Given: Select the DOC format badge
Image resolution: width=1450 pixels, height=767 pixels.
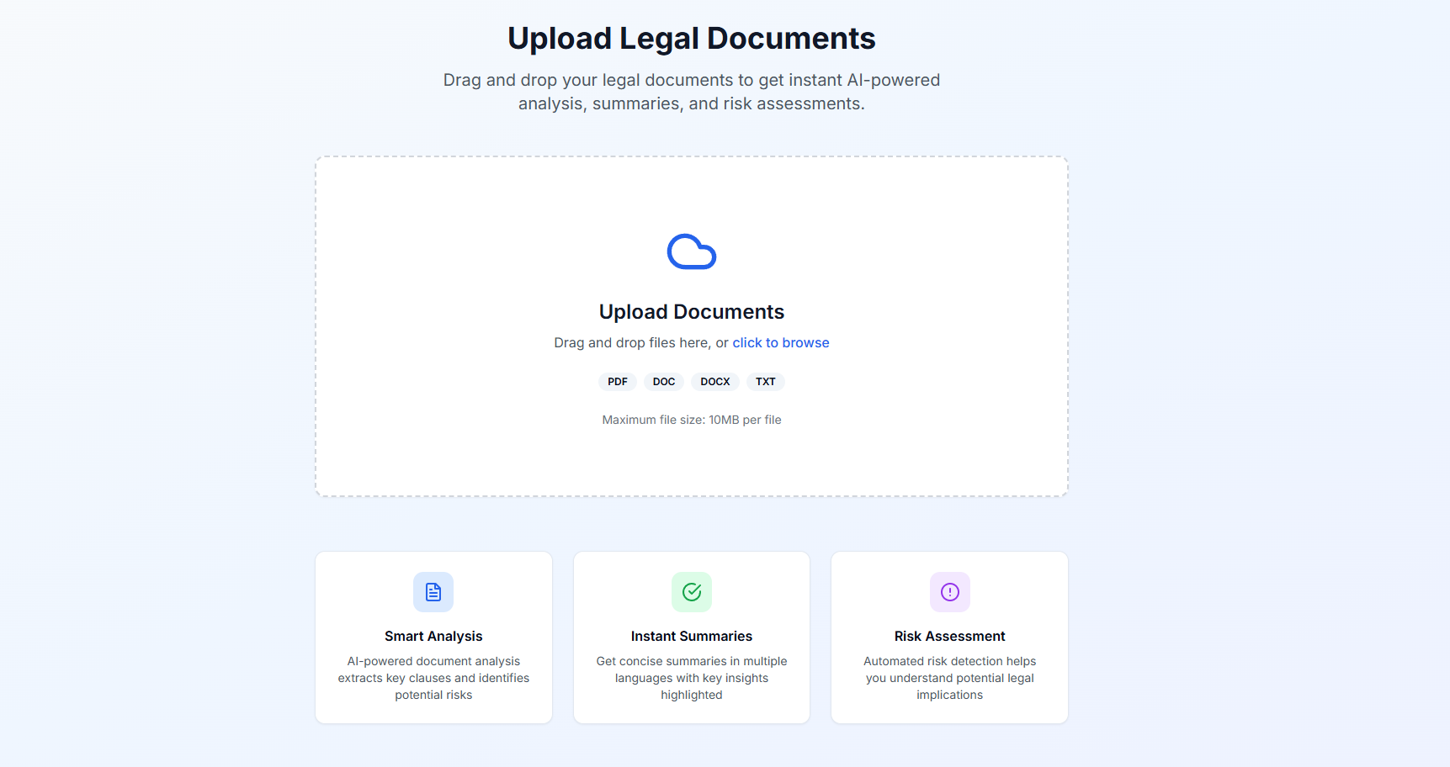Looking at the screenshot, I should 663,382.
